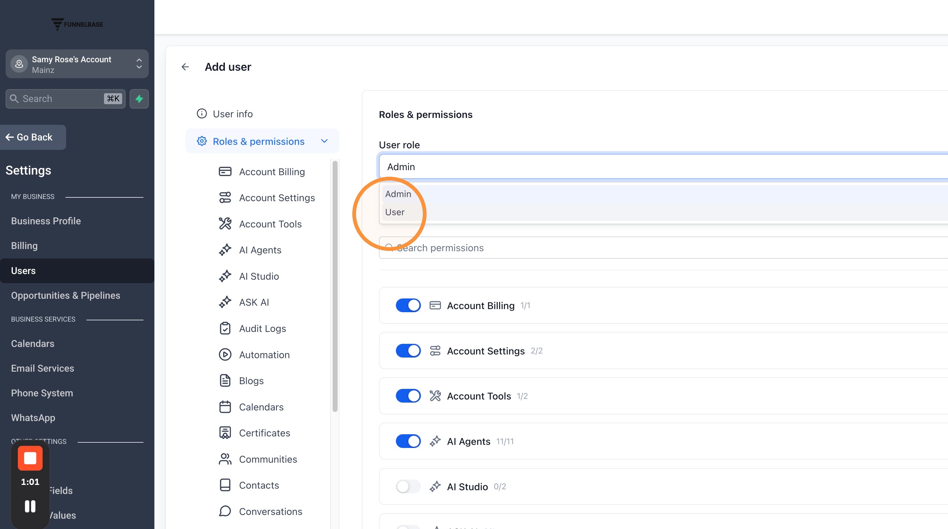The width and height of the screenshot is (948, 529).
Task: Click the green lightning bolt quick action icon
Action: pos(139,99)
